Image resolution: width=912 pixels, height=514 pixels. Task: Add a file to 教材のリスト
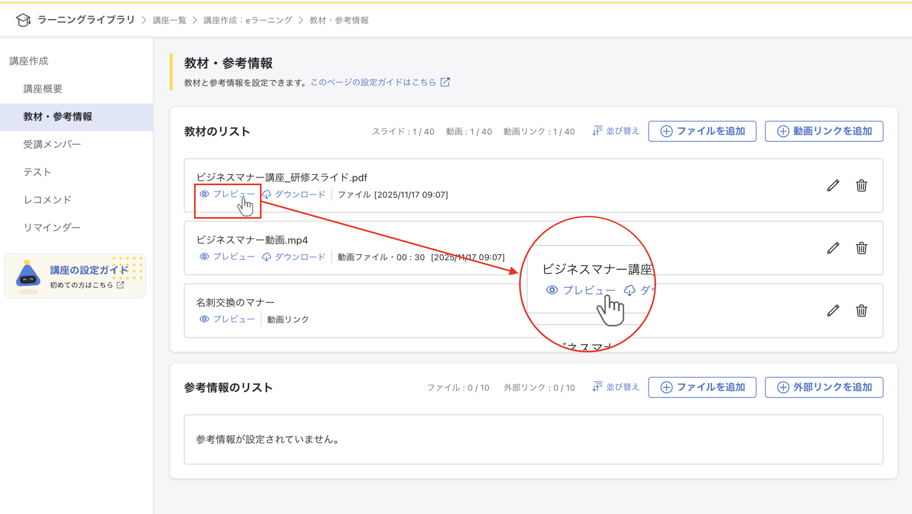(702, 131)
